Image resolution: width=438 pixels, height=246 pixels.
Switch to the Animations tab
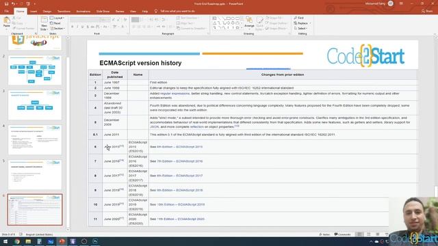pyautogui.click(x=83, y=12)
